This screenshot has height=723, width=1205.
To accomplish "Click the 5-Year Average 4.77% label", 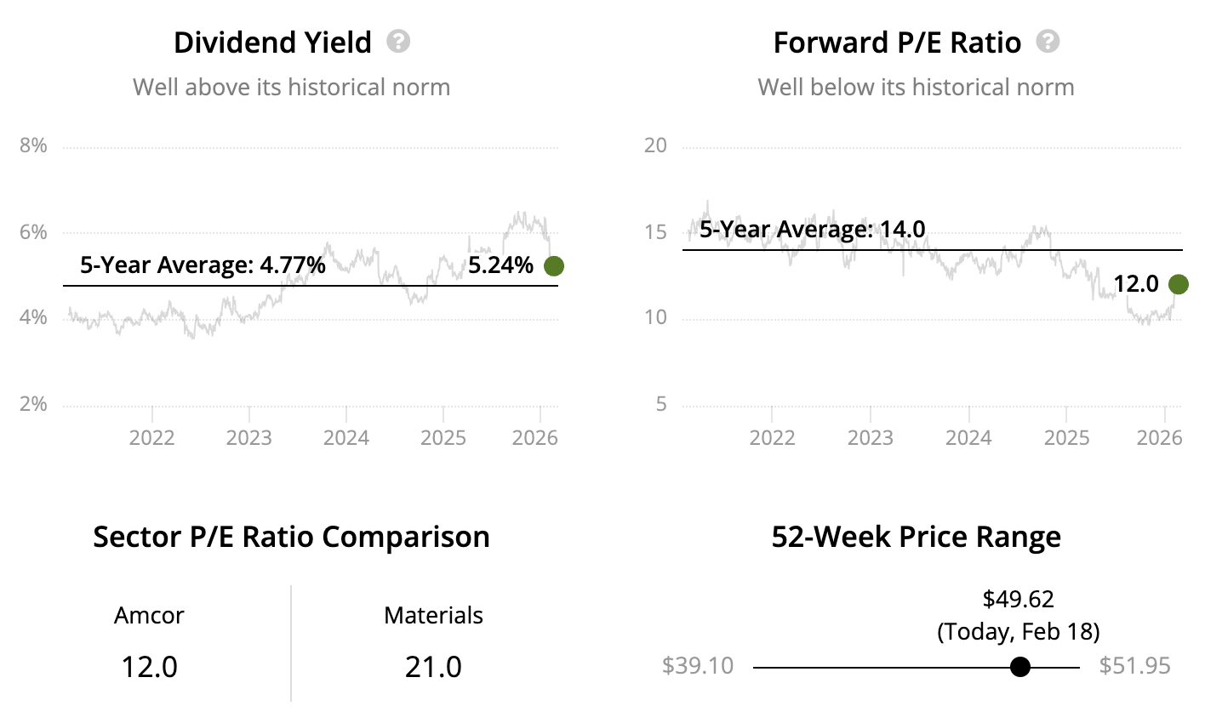I will 203,265.
